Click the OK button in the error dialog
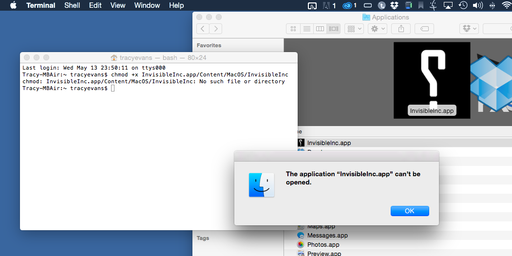 point(409,211)
